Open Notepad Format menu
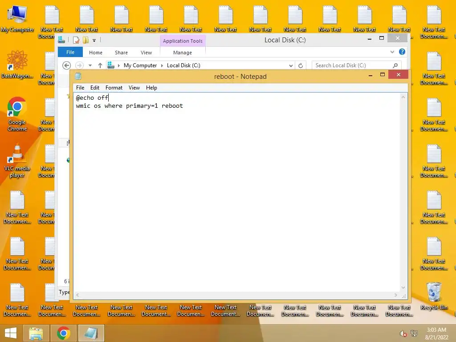Screen dimensions: 456x342 pos(114,88)
